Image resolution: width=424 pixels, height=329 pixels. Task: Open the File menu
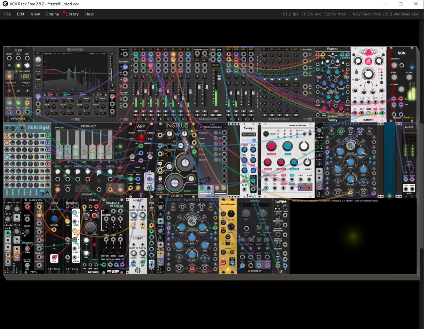pyautogui.click(x=7, y=14)
